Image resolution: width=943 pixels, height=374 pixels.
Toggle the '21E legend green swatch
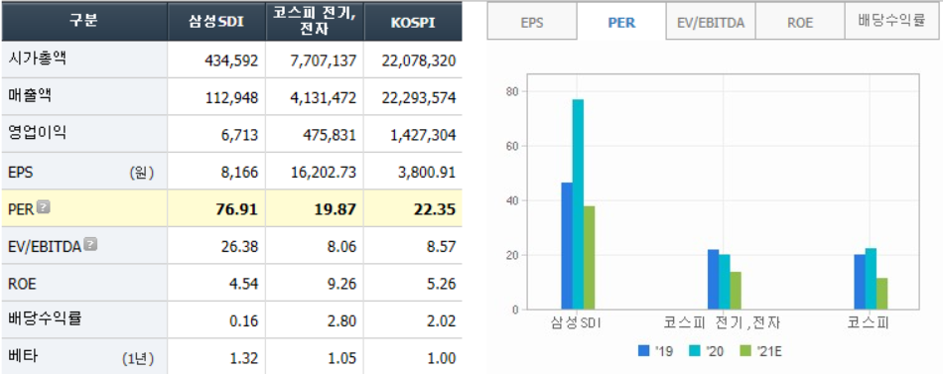tap(745, 350)
